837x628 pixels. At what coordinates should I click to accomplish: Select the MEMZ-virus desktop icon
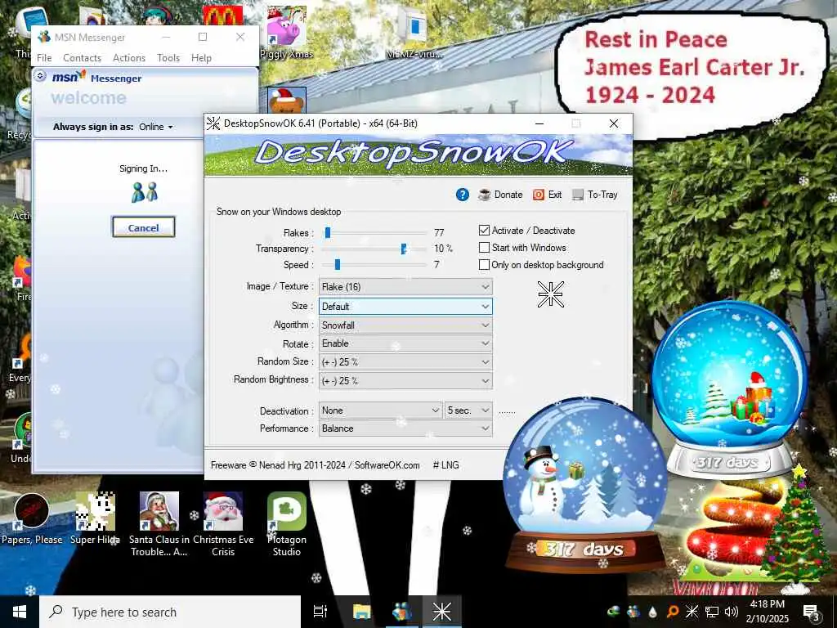[414, 32]
